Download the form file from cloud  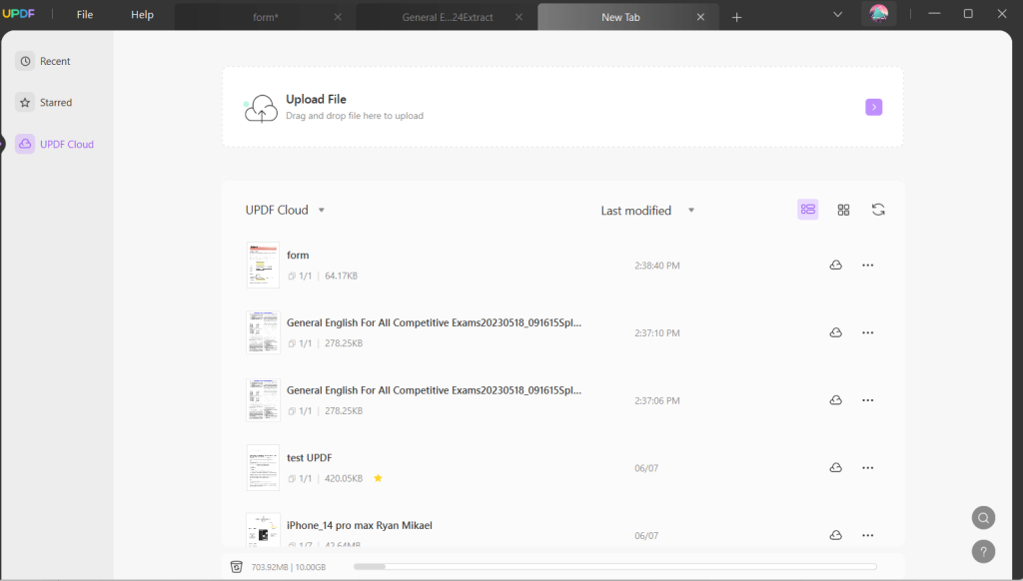tap(836, 266)
